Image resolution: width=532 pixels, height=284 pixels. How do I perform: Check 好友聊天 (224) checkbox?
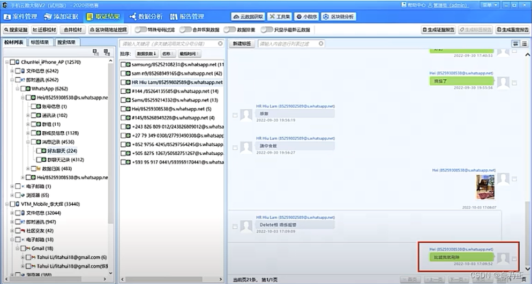tap(39, 151)
